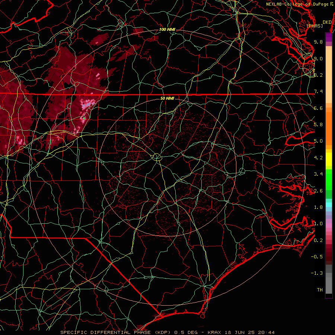
Task: Click the 9.0 scale value
Action: pos(318,58)
